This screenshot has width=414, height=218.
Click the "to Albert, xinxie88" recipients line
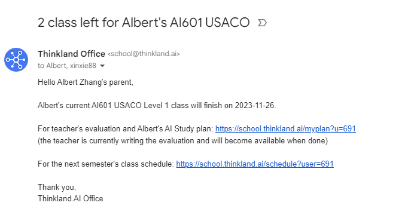67,66
